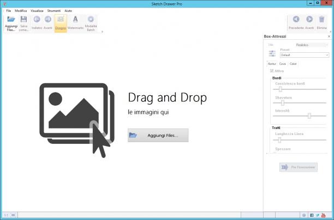
Task: Click the Consistenza bordi slider
Action: coord(300,89)
